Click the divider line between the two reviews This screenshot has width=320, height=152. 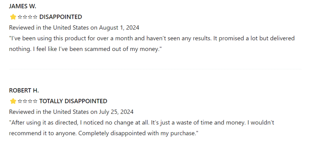click(155, 69)
